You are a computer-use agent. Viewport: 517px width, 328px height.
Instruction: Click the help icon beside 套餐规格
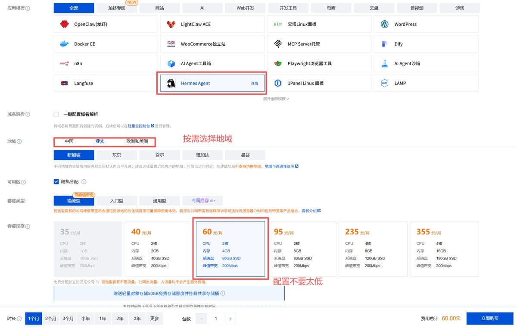click(28, 226)
